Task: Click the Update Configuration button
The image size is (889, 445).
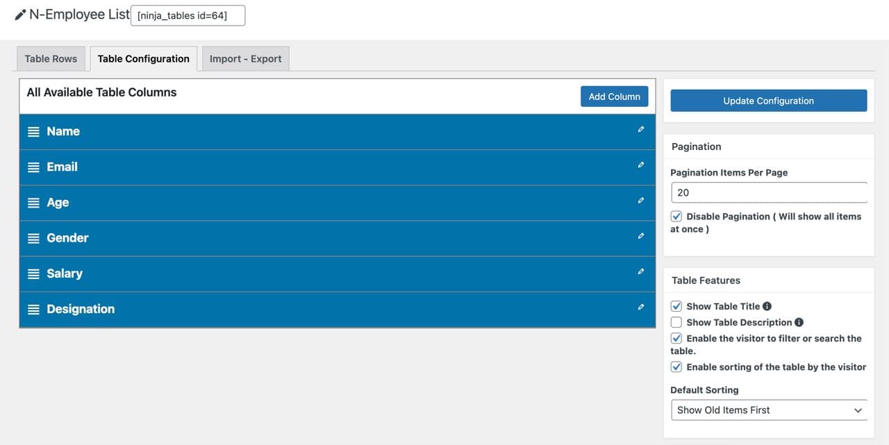Action: pos(768,101)
